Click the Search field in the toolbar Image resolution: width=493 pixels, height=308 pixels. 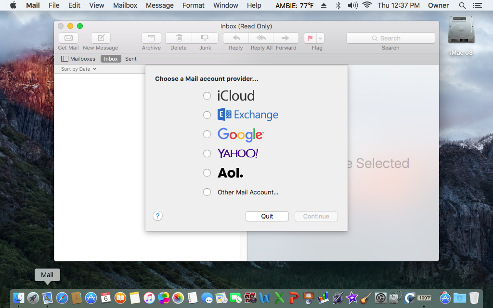click(390, 38)
